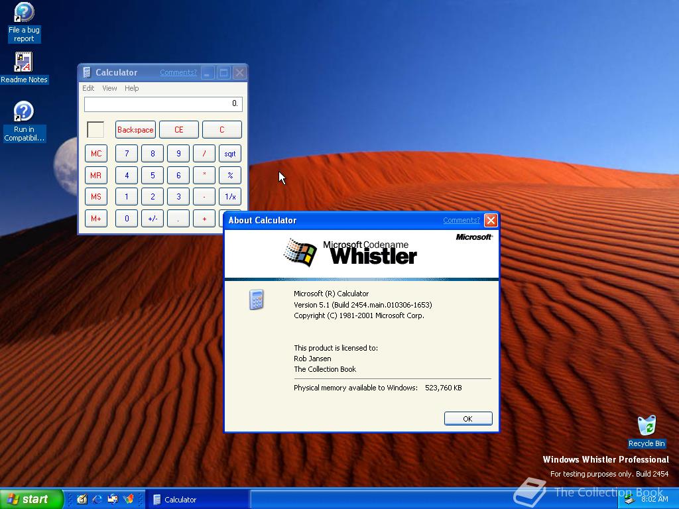Open the Readme Notes desktop icon

(x=24, y=68)
